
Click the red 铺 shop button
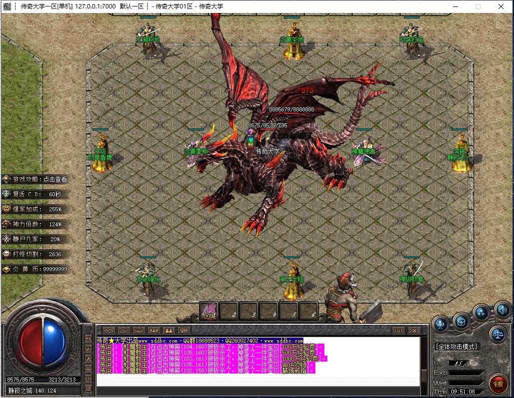pos(499,384)
